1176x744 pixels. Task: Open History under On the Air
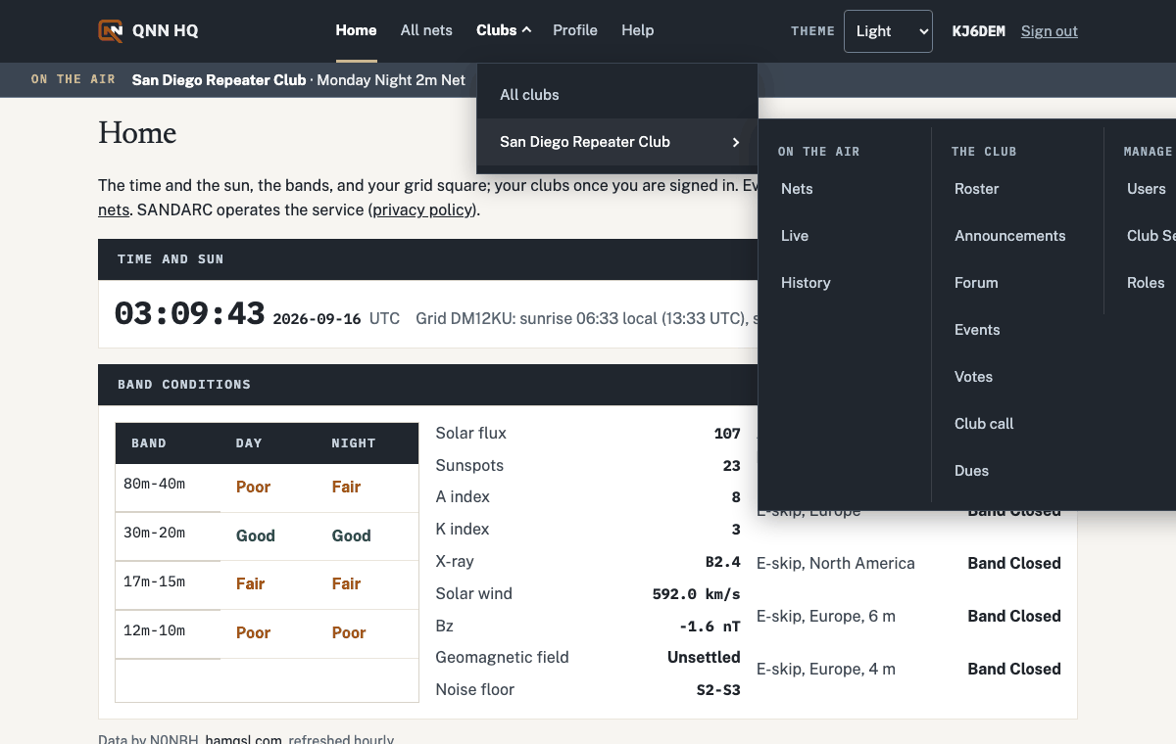coord(806,283)
